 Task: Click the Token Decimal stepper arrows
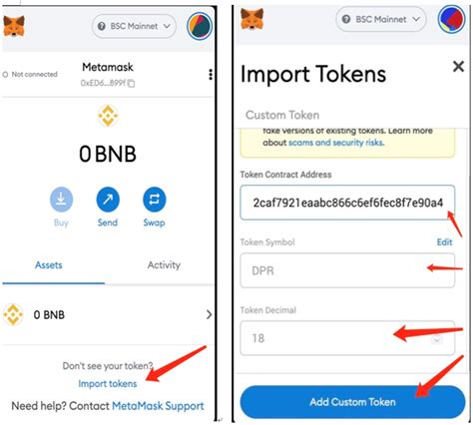pos(437,338)
